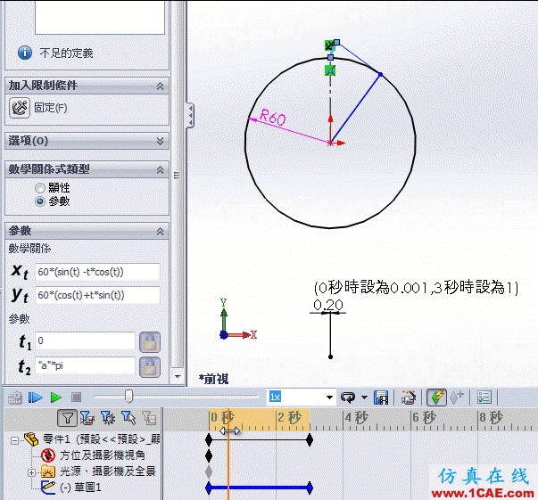
Task: Click the green Play button
Action: (x=56, y=398)
